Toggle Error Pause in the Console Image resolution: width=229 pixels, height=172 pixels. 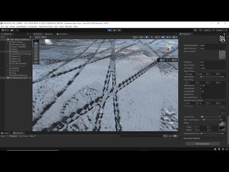(x=23, y=136)
